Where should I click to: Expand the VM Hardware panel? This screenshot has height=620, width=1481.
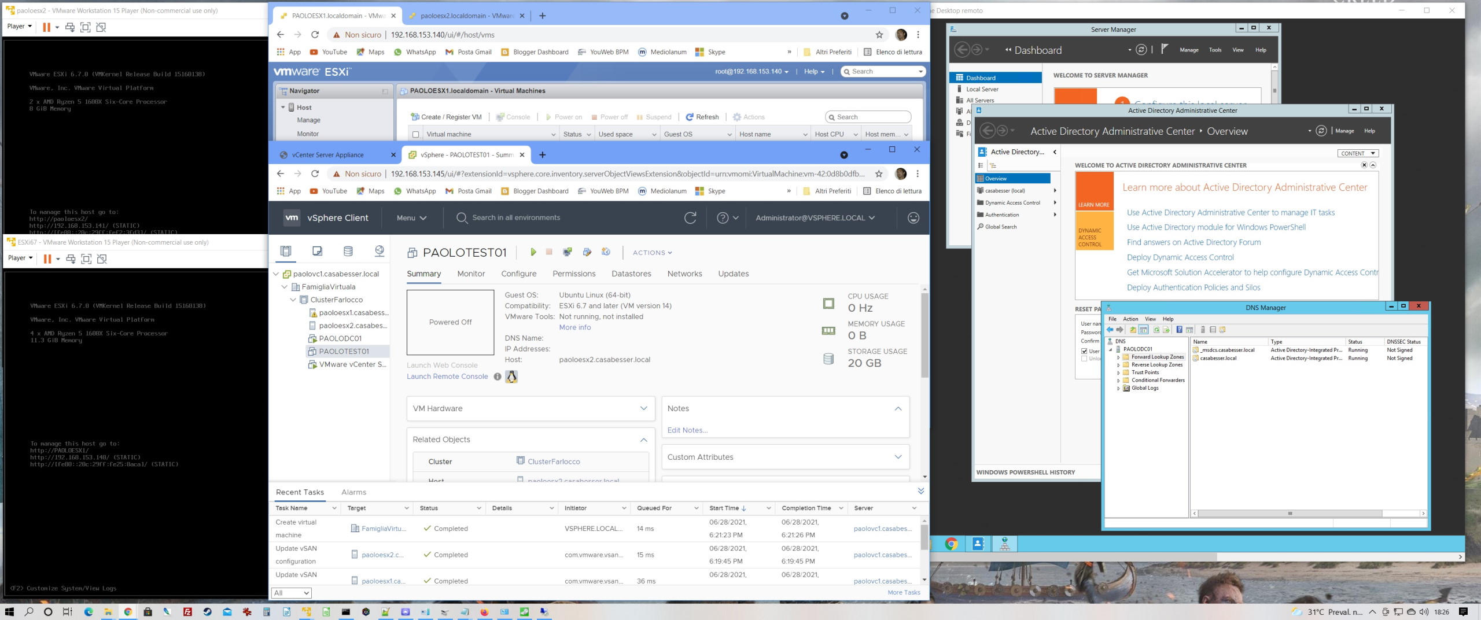point(643,408)
